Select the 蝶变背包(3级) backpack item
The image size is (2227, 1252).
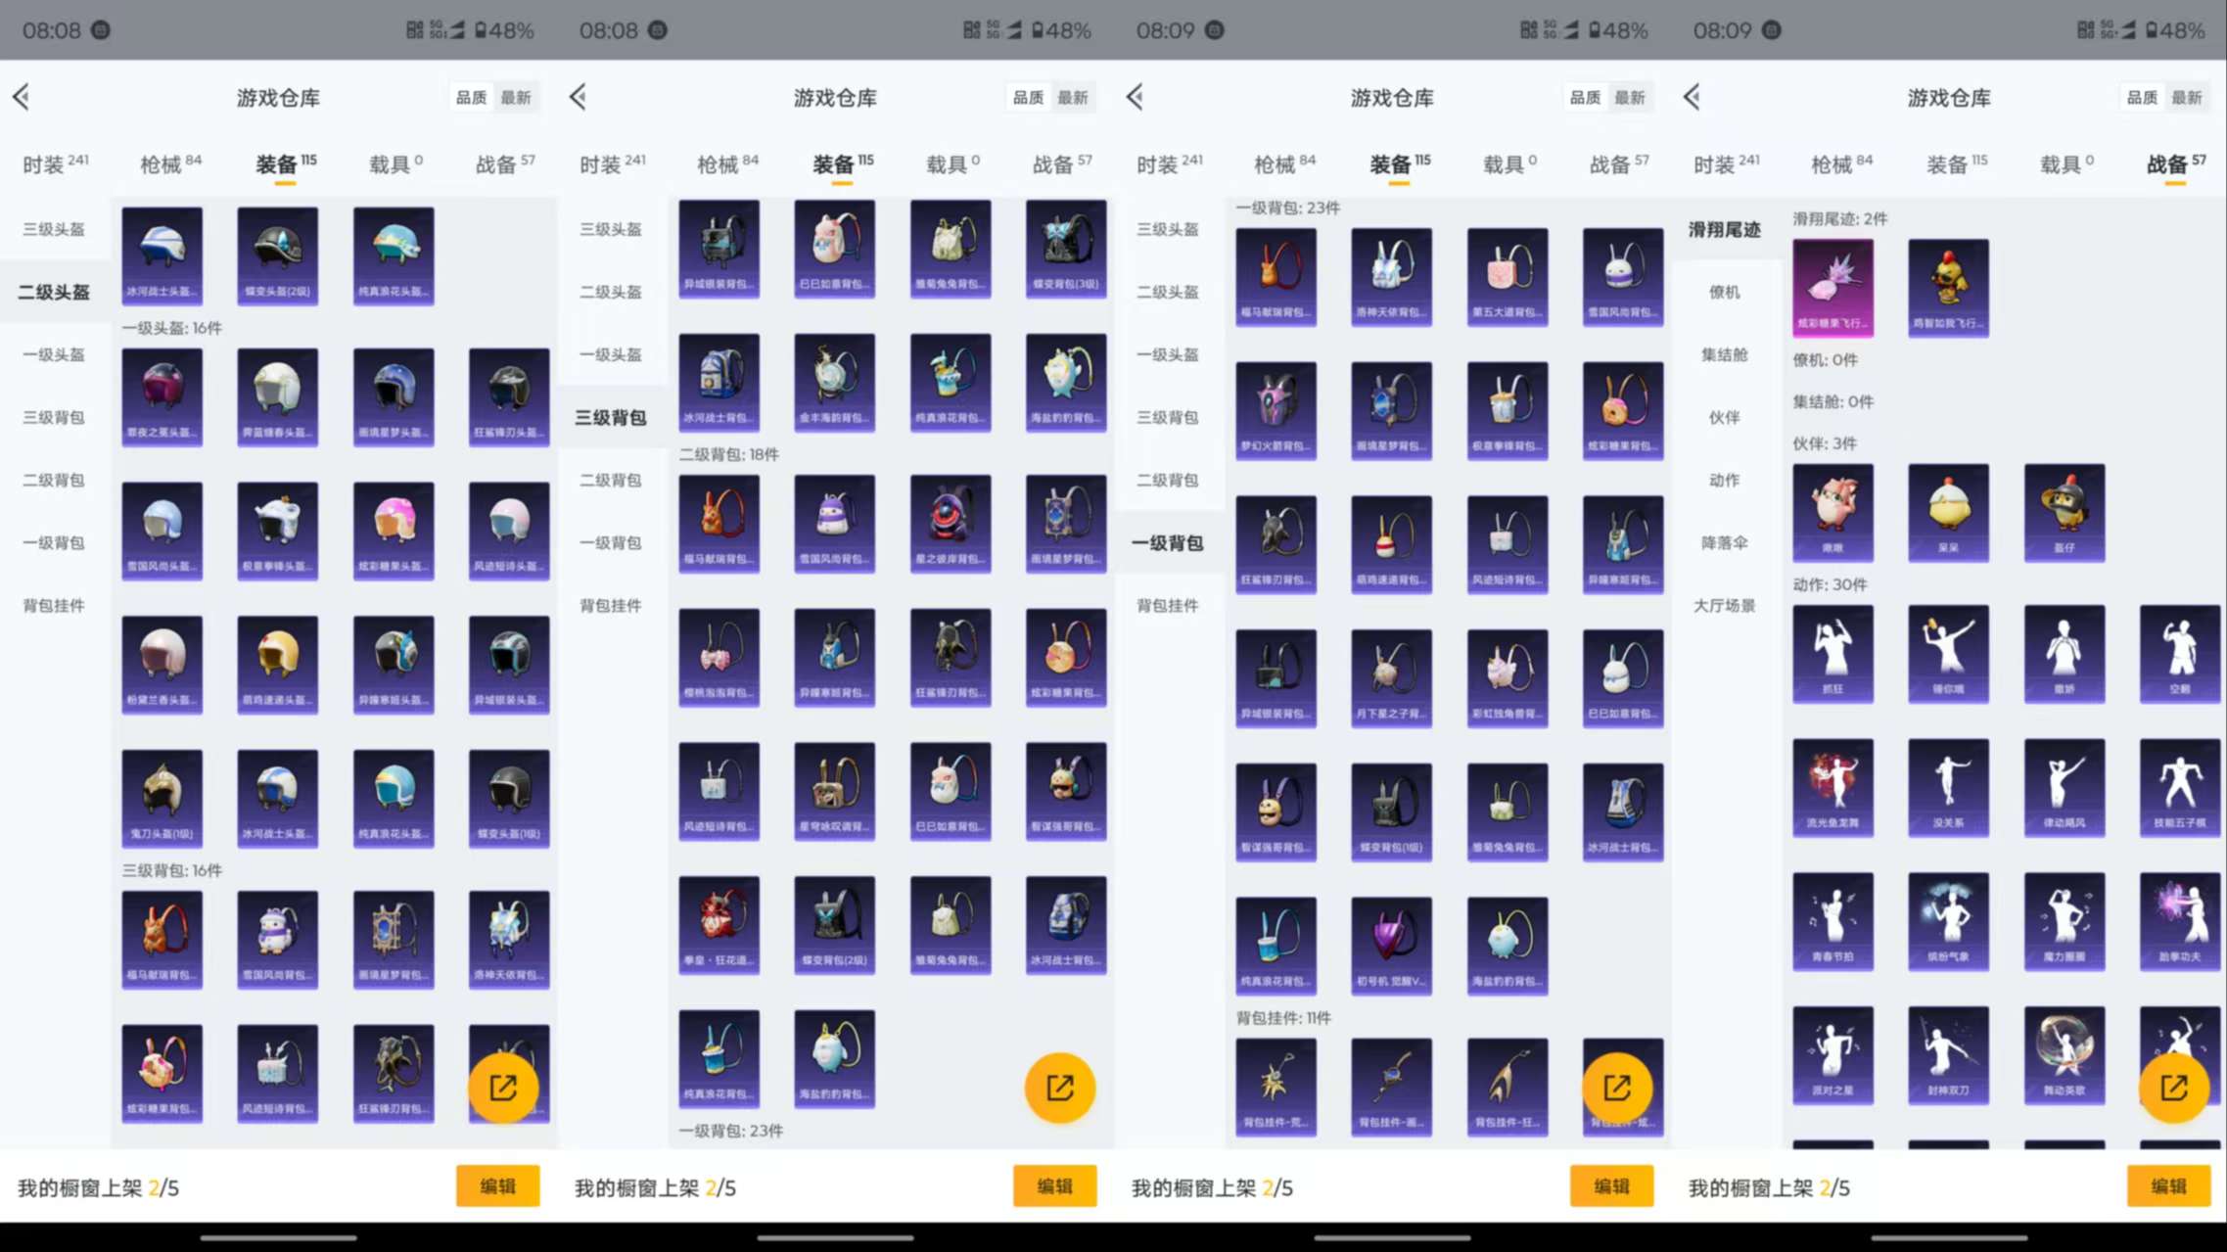point(1066,248)
